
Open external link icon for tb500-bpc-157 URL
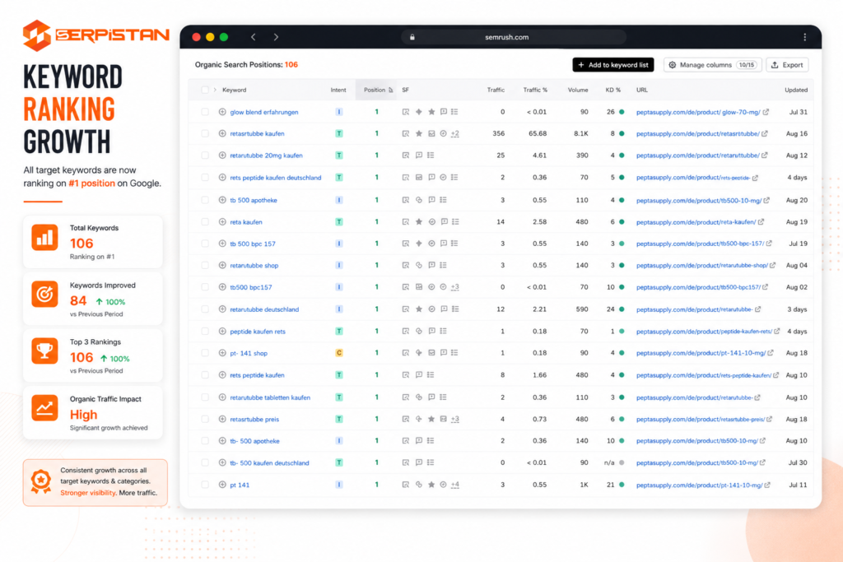(769, 244)
